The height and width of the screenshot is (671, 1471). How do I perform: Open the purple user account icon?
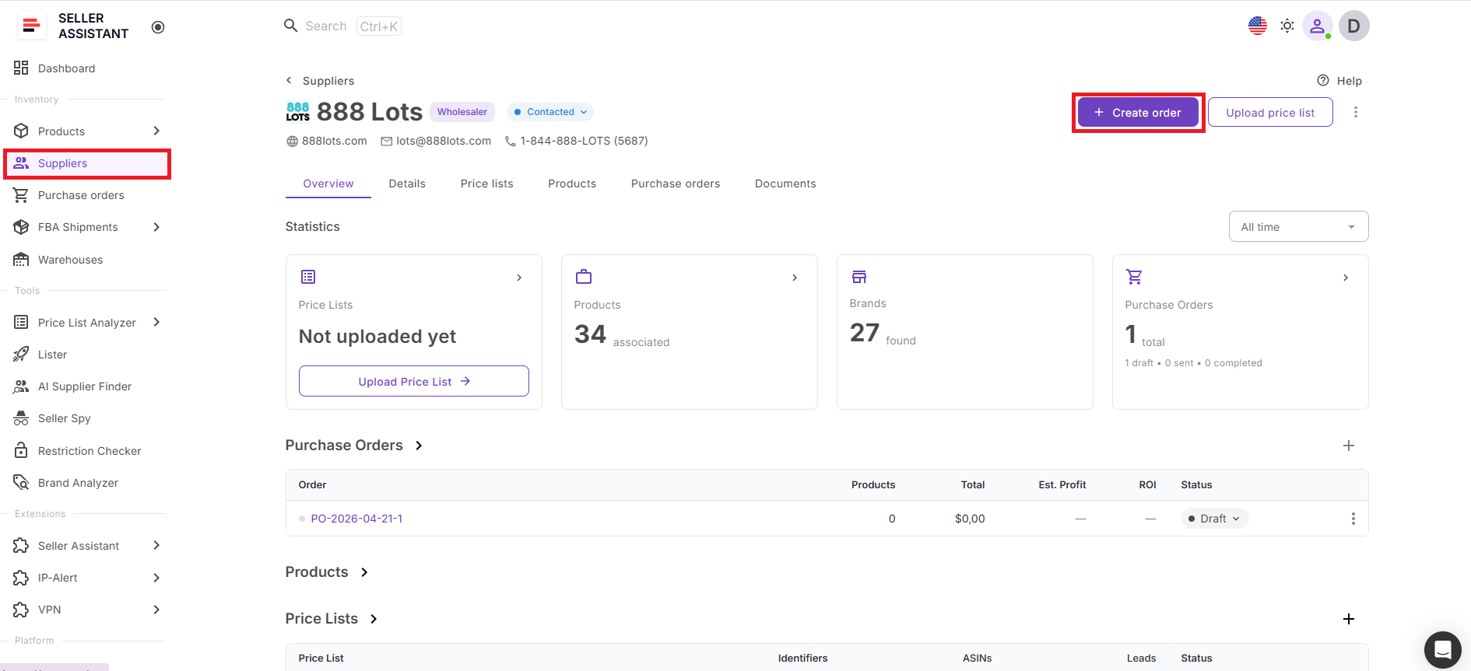1317,26
